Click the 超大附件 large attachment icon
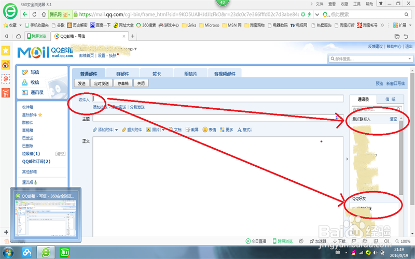Image resolution: width=415 pixels, height=259 pixels. pos(123,130)
